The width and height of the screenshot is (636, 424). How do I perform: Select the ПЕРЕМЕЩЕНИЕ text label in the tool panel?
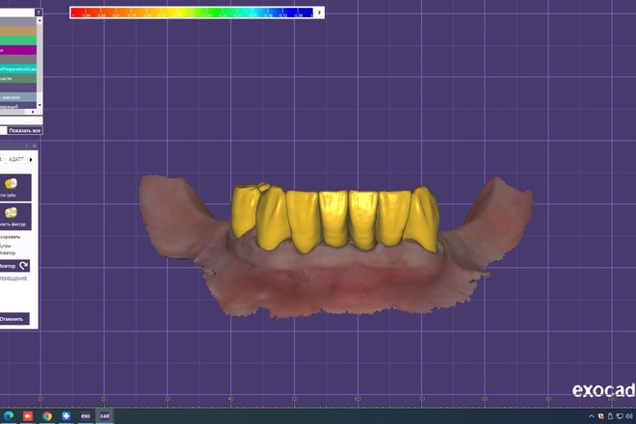coord(13,278)
